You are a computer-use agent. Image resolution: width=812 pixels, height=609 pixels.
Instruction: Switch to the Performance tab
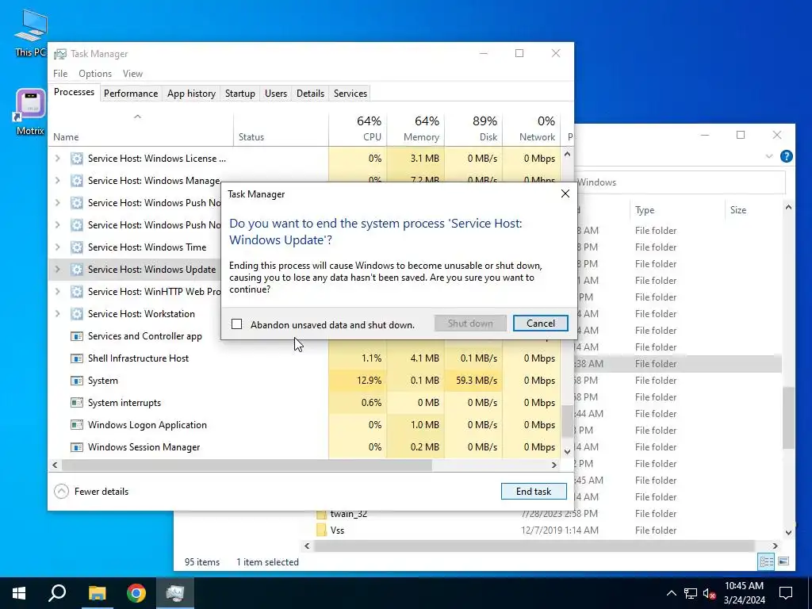(131, 94)
